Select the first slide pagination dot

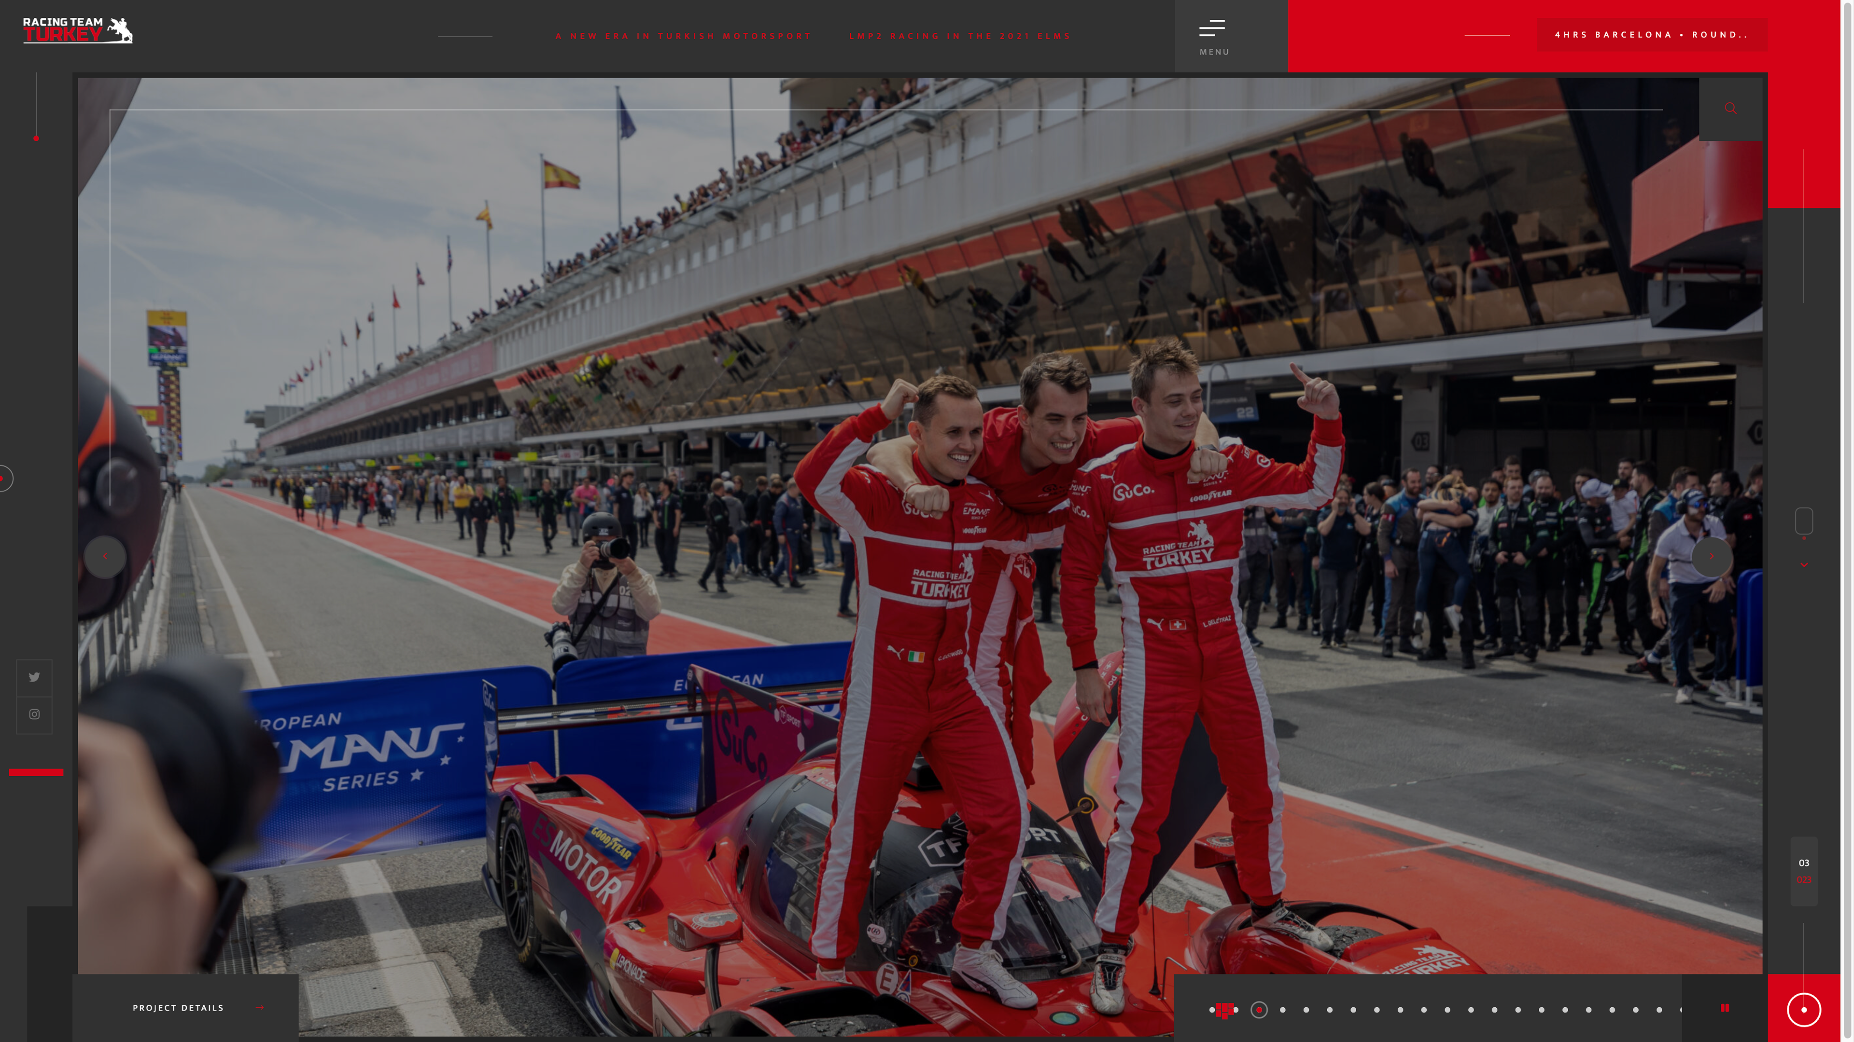[x=1212, y=1010]
